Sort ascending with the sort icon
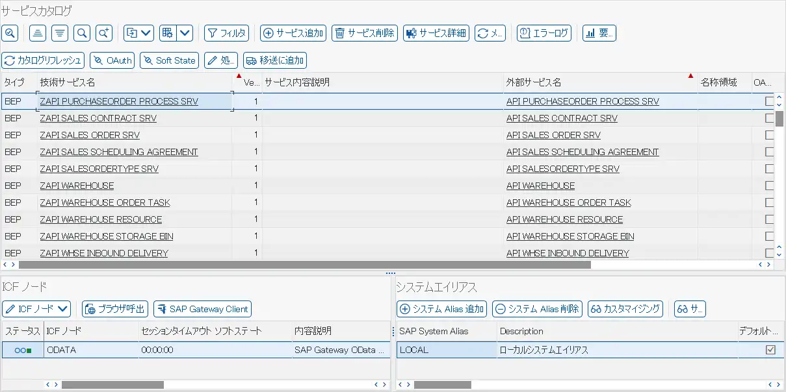The height and width of the screenshot is (392, 786). [x=39, y=32]
